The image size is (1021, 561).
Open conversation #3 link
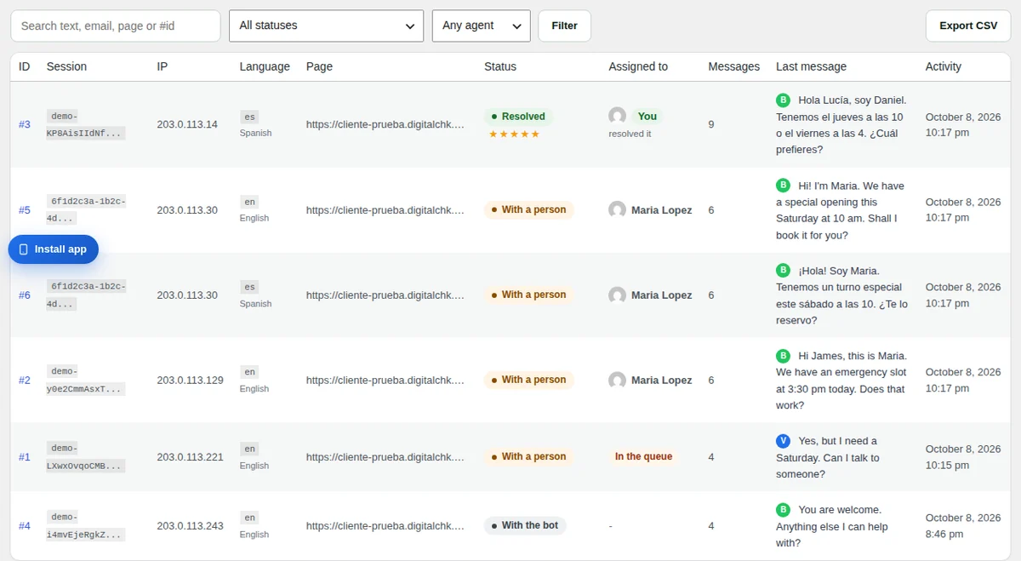(x=25, y=124)
